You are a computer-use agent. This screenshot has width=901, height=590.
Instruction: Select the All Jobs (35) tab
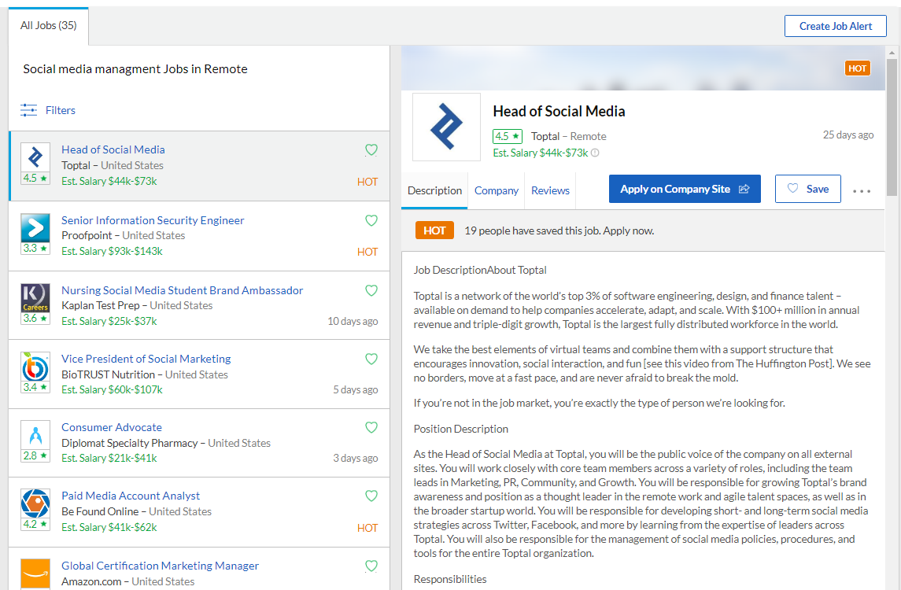49,26
